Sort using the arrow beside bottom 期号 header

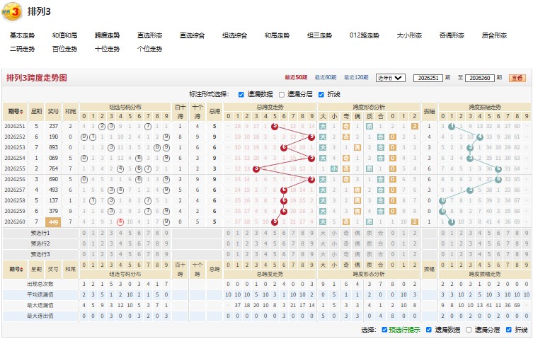pyautogui.click(x=22, y=270)
